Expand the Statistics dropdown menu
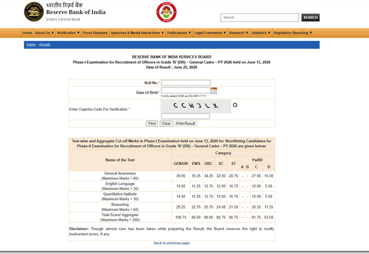Viewport: 369px width, 254px height. point(261,33)
